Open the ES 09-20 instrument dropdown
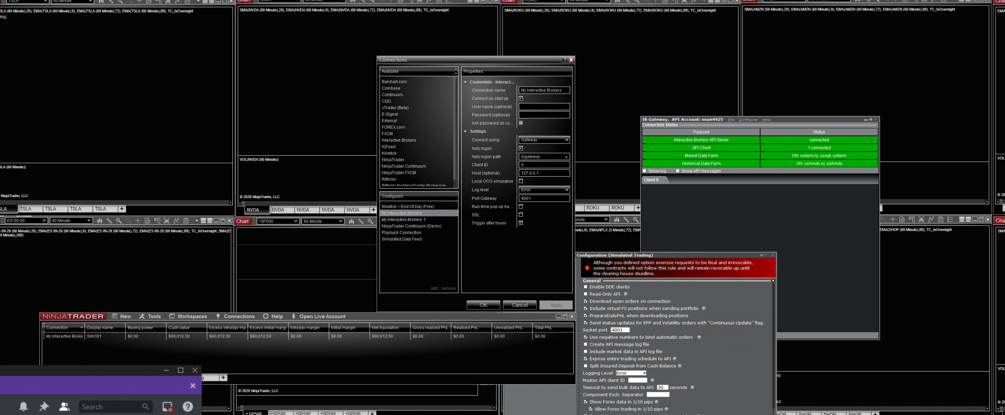The image size is (1005, 415). click(26, 221)
